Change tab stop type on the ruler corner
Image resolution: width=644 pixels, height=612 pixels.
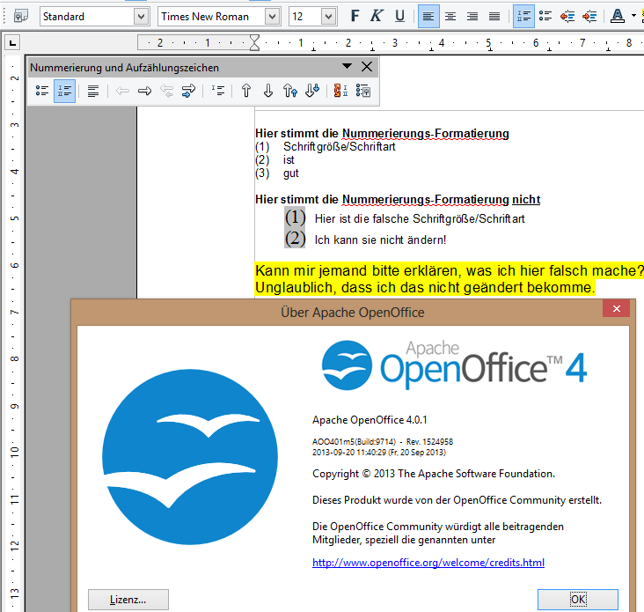[x=12, y=42]
